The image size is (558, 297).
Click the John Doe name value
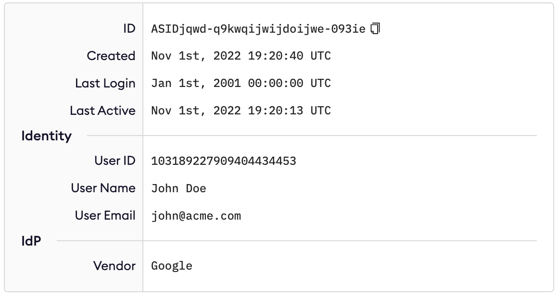click(178, 188)
